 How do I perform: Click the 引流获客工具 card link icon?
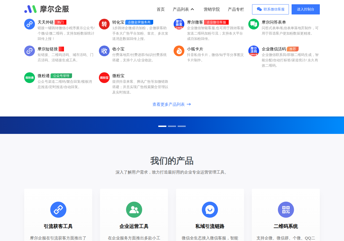pos(58,210)
